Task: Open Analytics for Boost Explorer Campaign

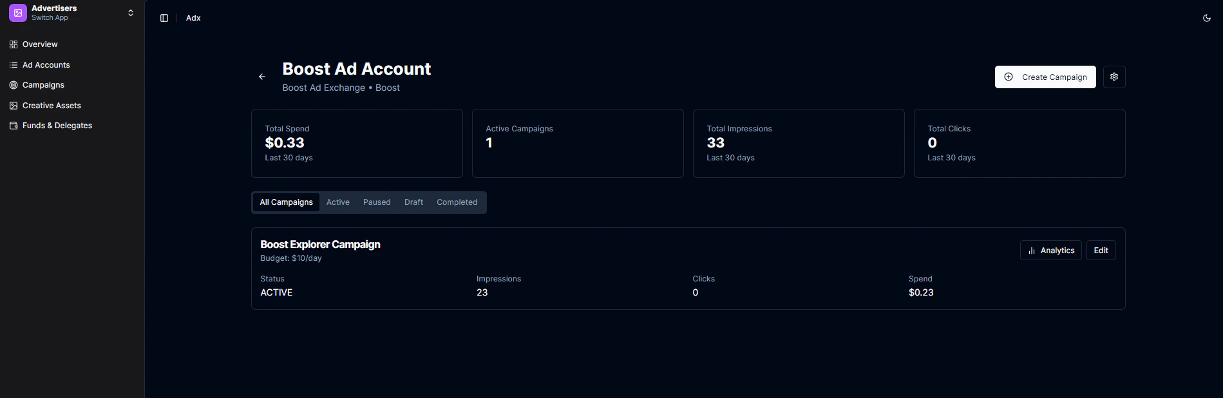Action: tap(1051, 251)
